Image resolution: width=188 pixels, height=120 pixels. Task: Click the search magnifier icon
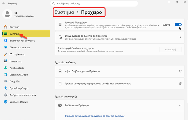[x=53, y=4]
